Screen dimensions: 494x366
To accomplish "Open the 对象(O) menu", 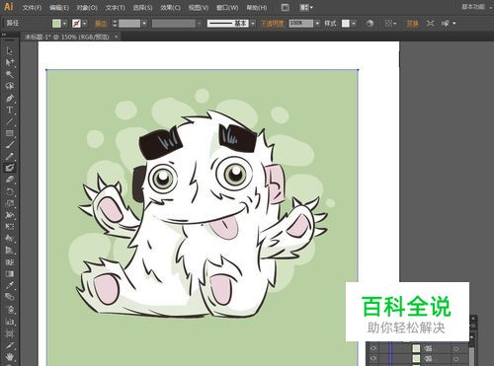I will (87, 7).
